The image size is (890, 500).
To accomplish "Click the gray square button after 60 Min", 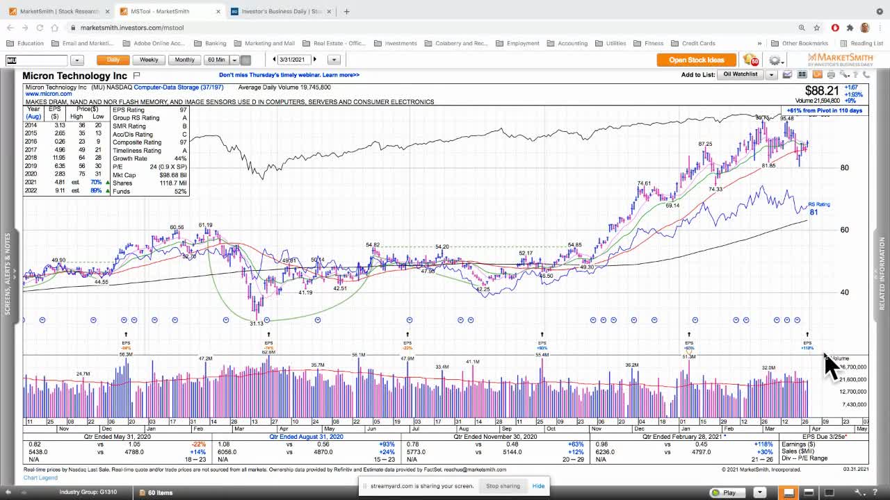I will click(245, 60).
